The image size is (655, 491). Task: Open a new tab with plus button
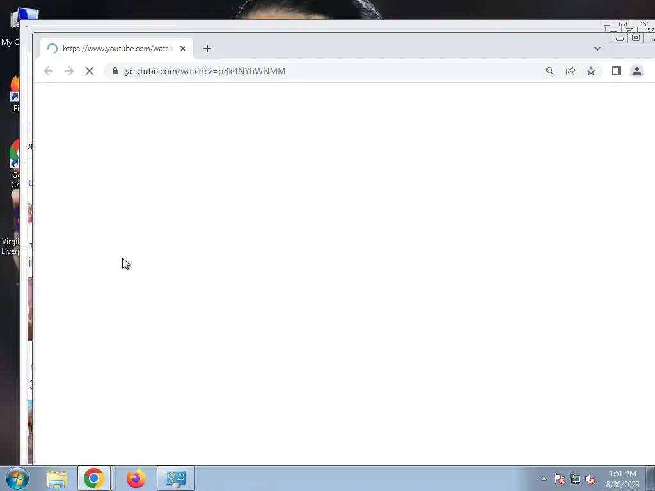(x=207, y=49)
